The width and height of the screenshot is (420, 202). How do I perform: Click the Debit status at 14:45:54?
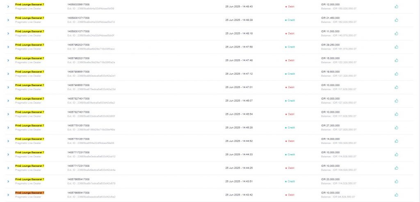290,114
